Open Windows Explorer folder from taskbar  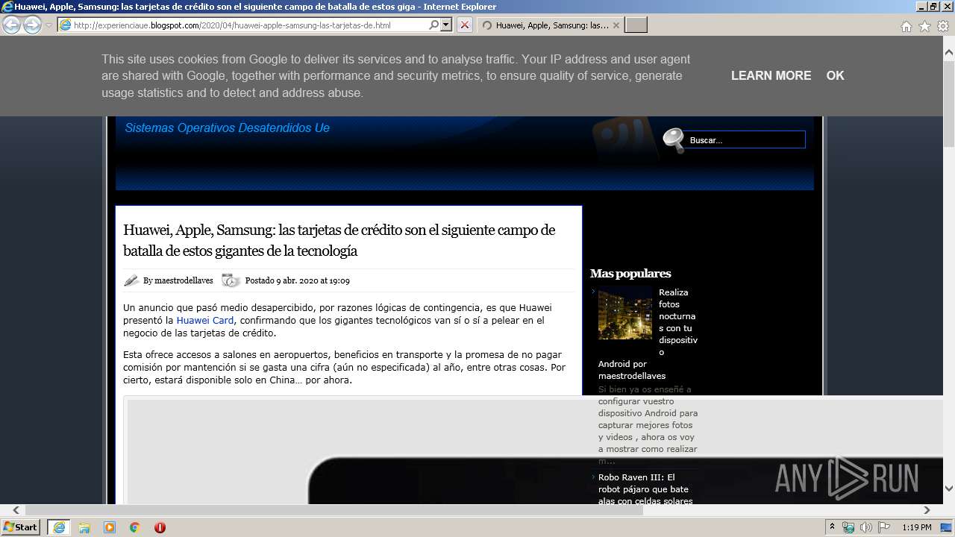coord(84,527)
